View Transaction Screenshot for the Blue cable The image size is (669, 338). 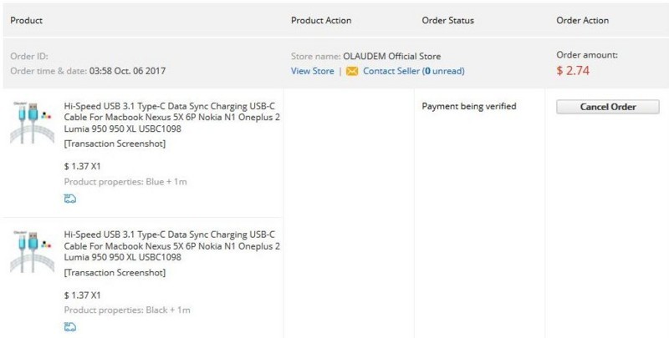tap(115, 144)
